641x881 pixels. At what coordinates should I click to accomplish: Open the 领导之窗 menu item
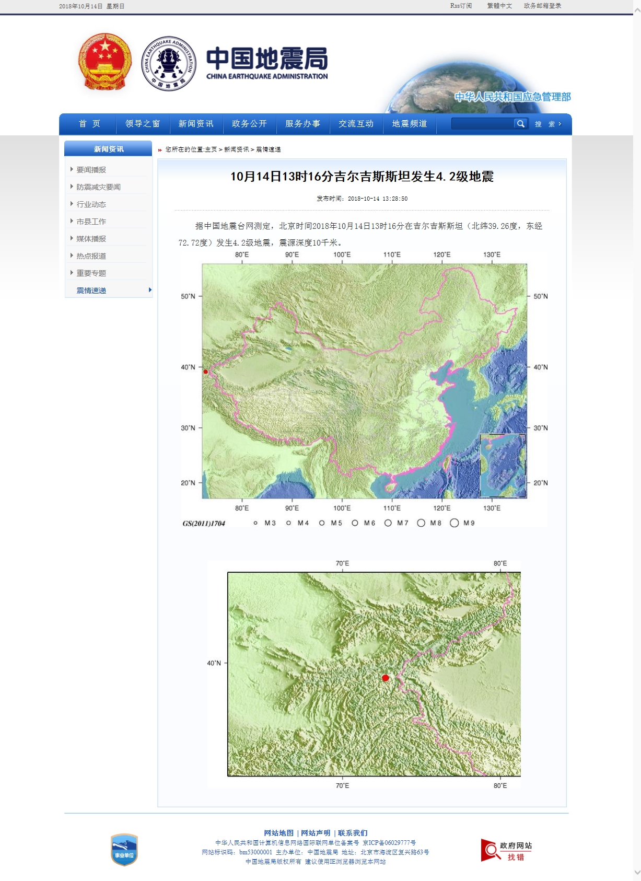(x=143, y=124)
